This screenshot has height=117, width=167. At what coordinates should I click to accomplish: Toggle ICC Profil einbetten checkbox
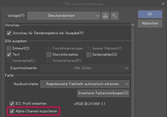pyautogui.click(x=12, y=104)
